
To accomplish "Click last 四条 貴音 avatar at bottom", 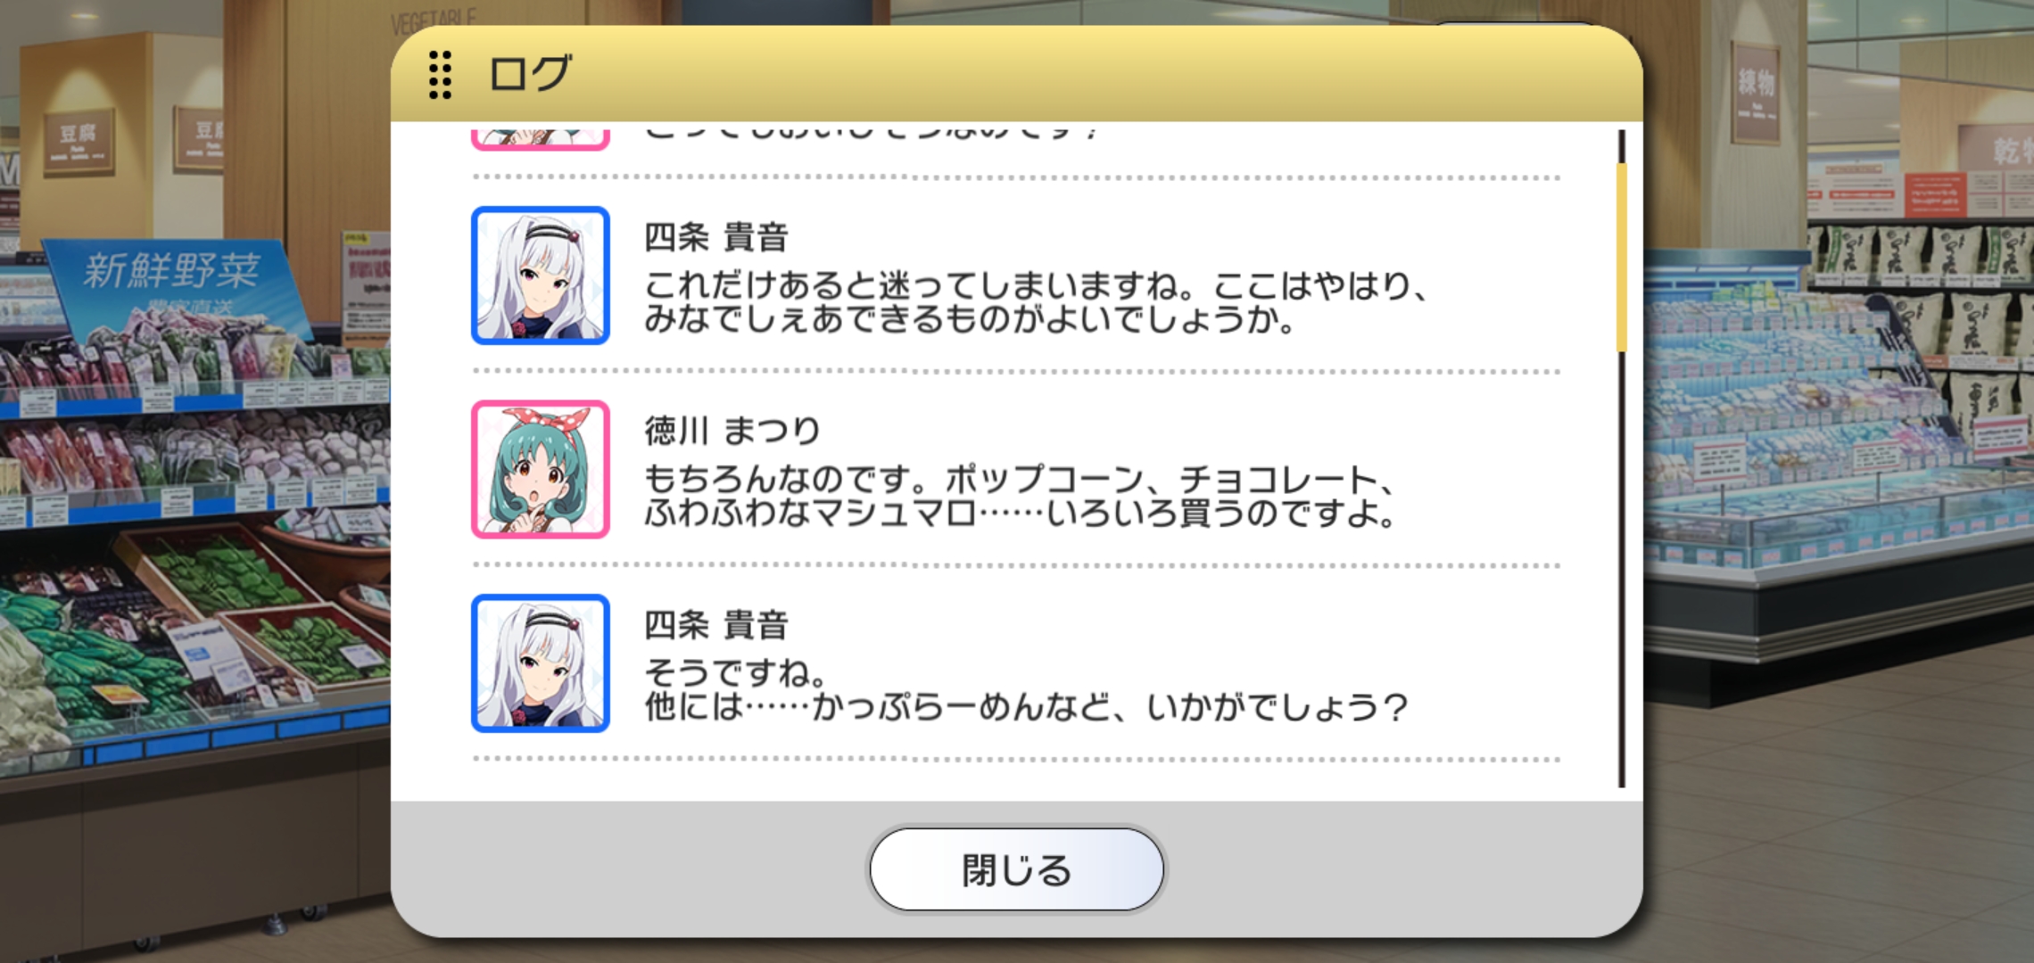I will [541, 663].
